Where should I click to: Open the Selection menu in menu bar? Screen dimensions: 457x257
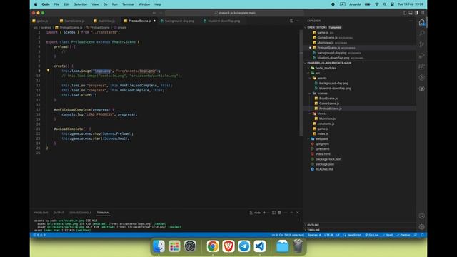pos(81,4)
